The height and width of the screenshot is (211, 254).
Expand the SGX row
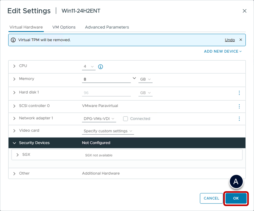[17, 155]
